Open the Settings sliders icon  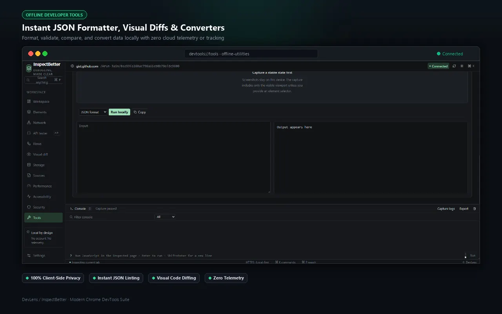(29, 256)
